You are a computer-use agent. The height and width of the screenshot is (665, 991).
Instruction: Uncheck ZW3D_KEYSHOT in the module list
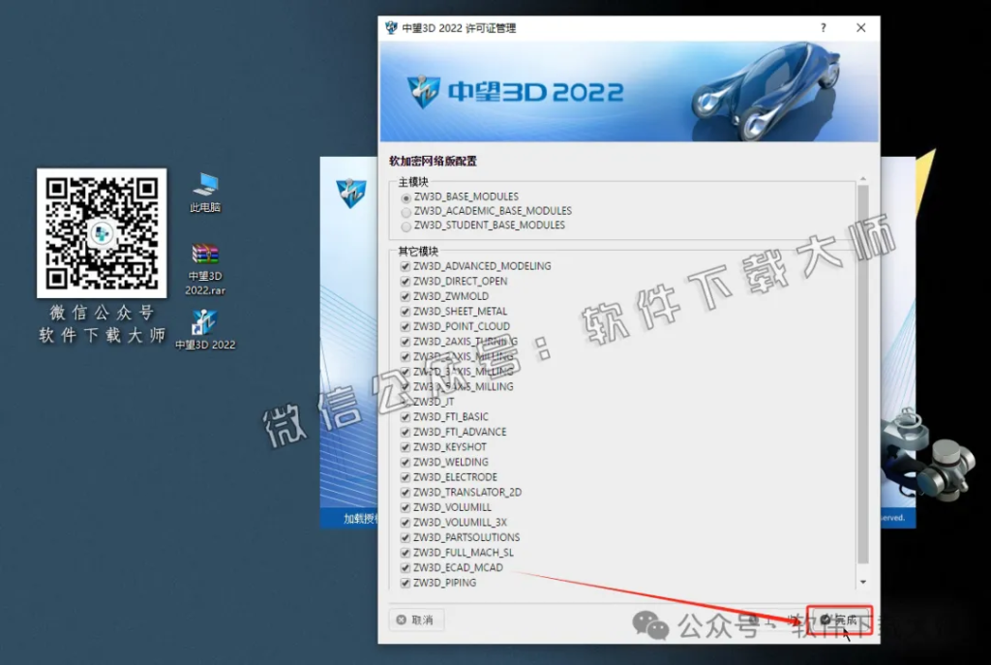tap(405, 446)
